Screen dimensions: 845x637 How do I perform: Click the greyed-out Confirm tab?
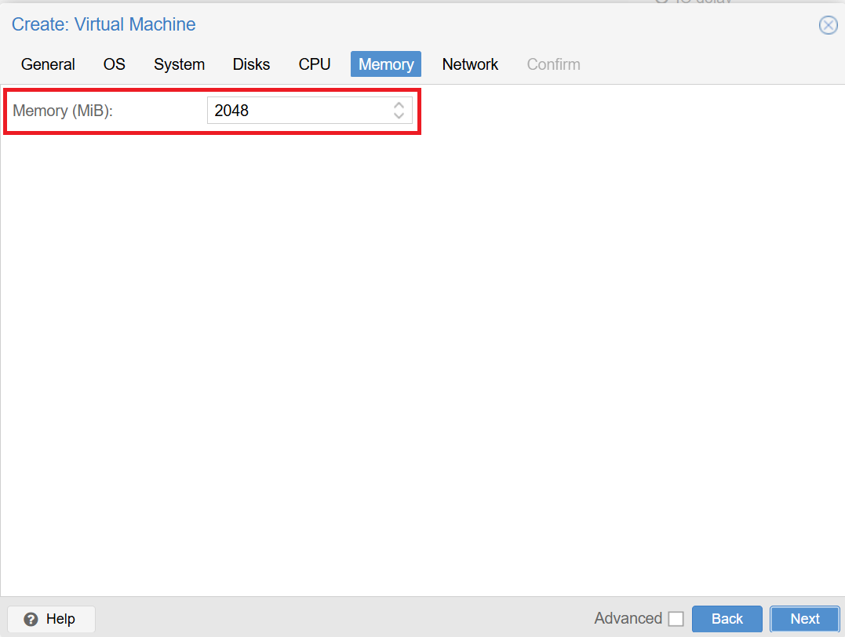pyautogui.click(x=553, y=64)
